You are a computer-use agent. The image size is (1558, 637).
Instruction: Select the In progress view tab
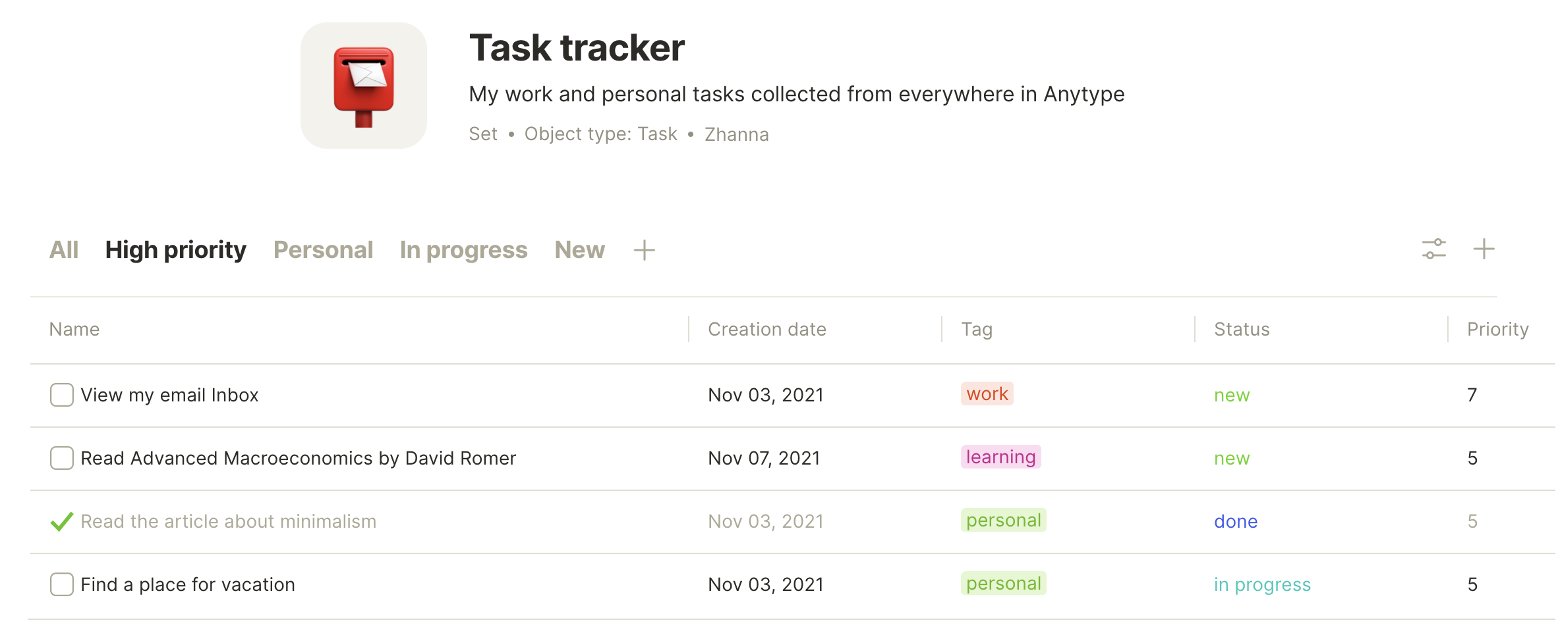463,250
